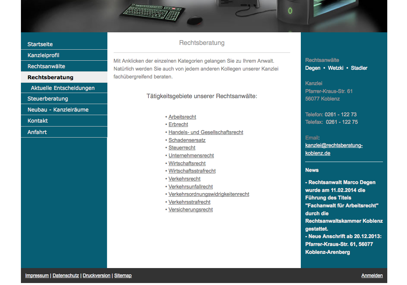Viewport: 407px width, 285px height.
Task: Click the name Stadler in the sidebar
Action: [x=359, y=68]
